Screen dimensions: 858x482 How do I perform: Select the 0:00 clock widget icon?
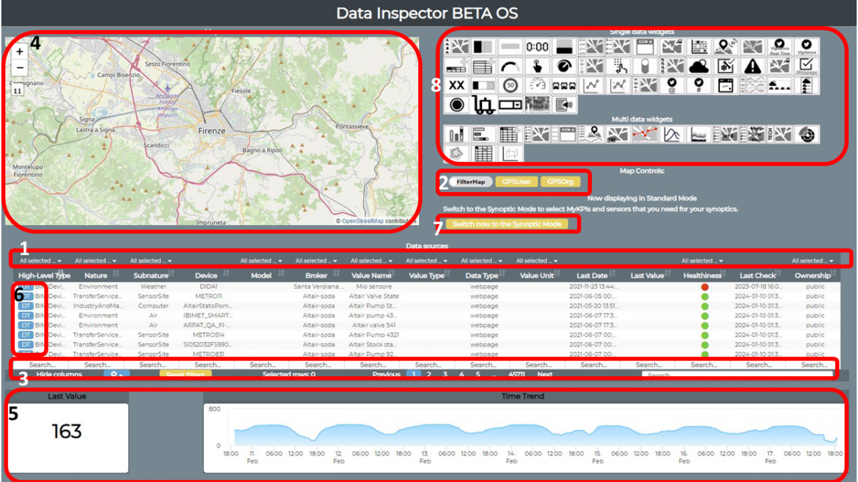537,47
